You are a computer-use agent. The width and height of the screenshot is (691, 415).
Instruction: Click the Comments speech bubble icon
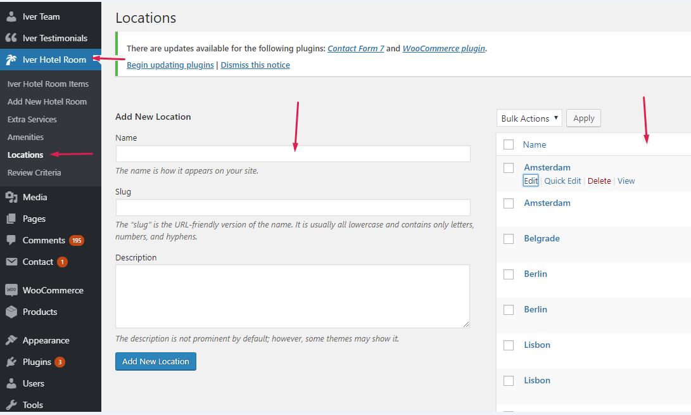pos(11,240)
